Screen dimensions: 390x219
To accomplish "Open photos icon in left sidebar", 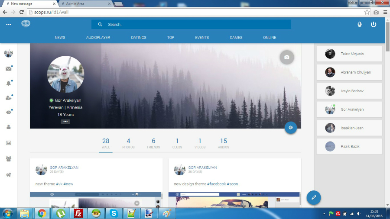I will (x=8, y=143).
